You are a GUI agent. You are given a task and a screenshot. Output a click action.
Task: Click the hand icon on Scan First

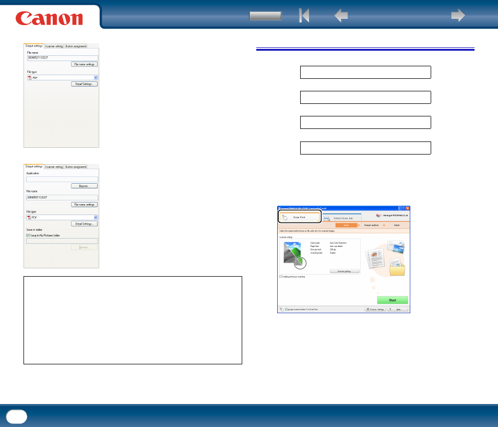[284, 217]
